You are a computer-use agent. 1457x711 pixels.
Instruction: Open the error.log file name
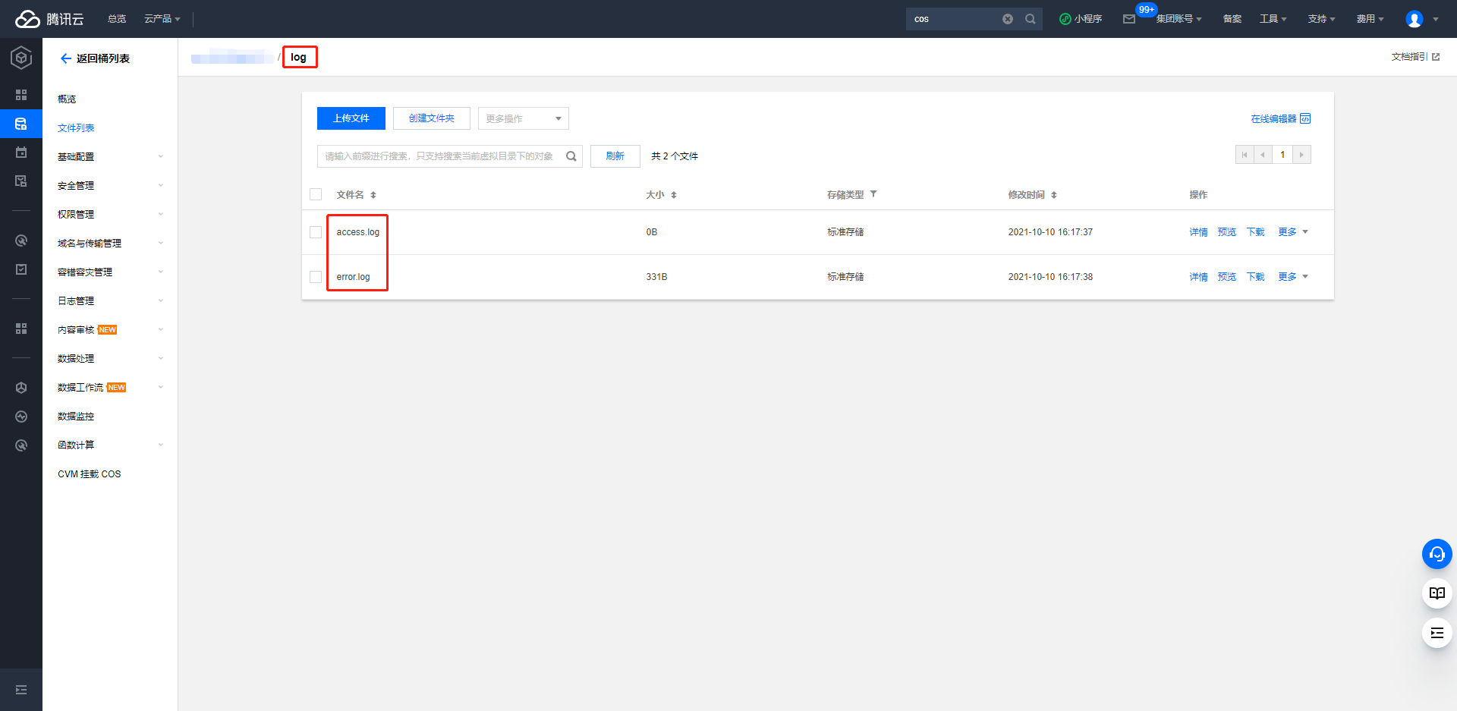[x=354, y=277]
